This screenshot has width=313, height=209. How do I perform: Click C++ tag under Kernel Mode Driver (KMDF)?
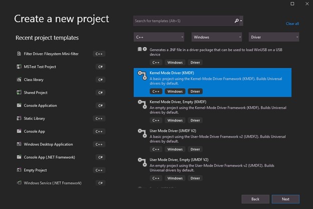click(156, 91)
